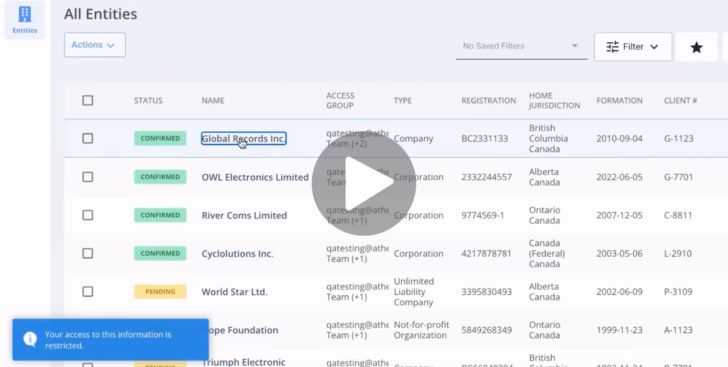728x367 pixels.
Task: Click formation date 2010-09-04
Action: (x=620, y=139)
